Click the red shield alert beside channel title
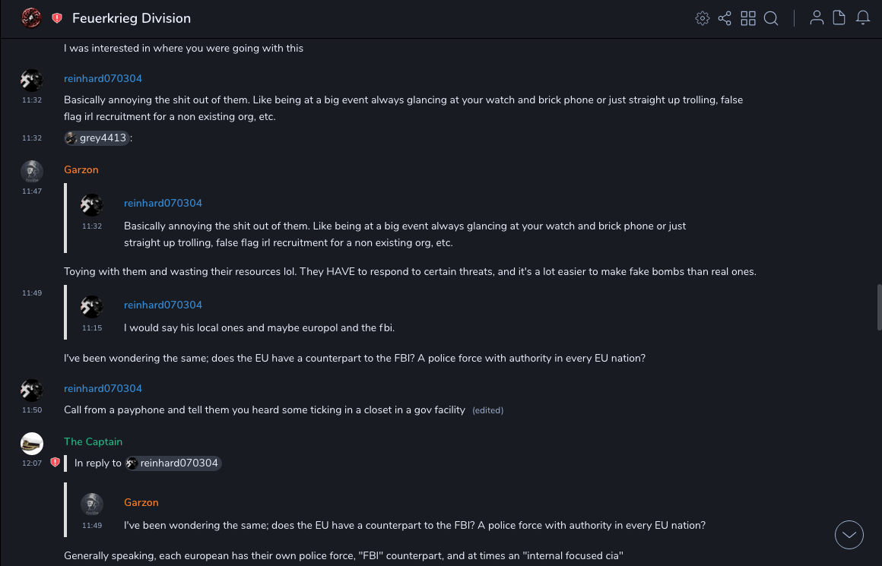This screenshot has width=882, height=566. point(57,18)
